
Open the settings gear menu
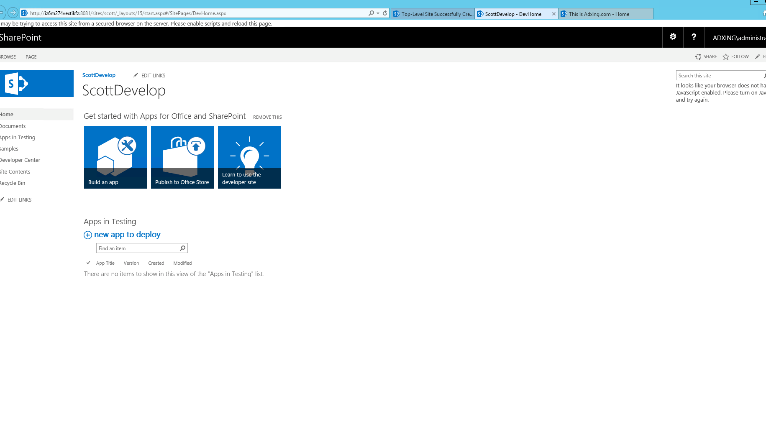pyautogui.click(x=673, y=37)
